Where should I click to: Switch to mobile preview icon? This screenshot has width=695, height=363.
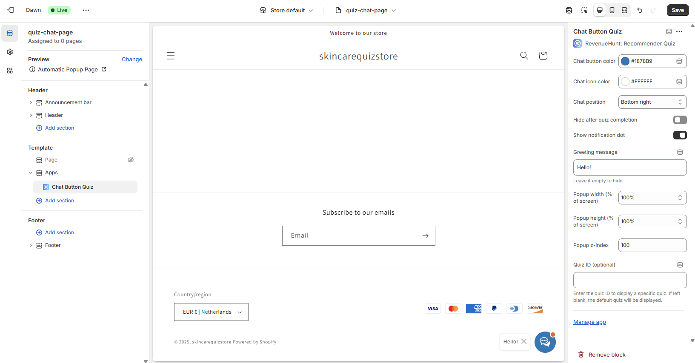pos(612,10)
